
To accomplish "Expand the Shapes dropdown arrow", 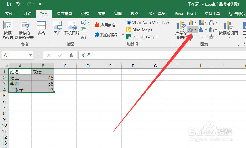I will [89, 23].
